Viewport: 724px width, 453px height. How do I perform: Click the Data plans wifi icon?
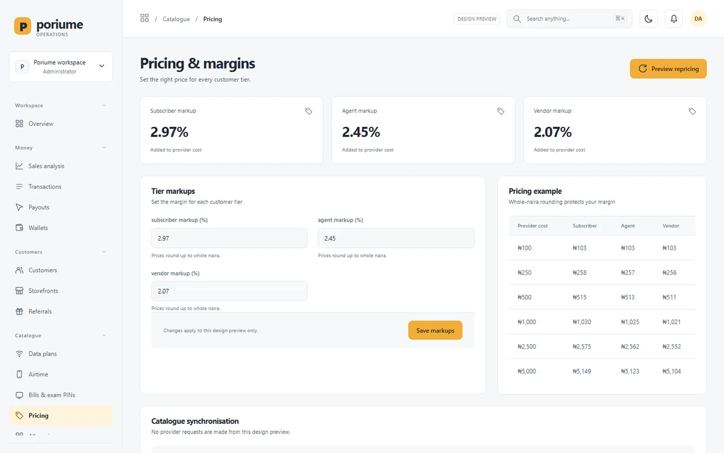tap(19, 354)
